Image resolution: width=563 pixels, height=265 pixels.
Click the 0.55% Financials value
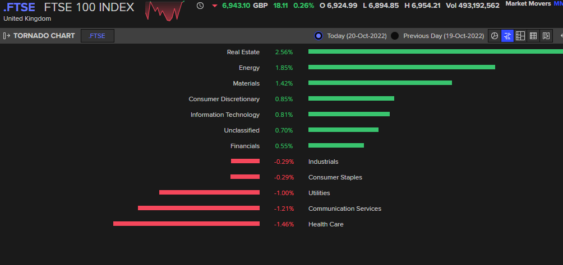pos(284,146)
